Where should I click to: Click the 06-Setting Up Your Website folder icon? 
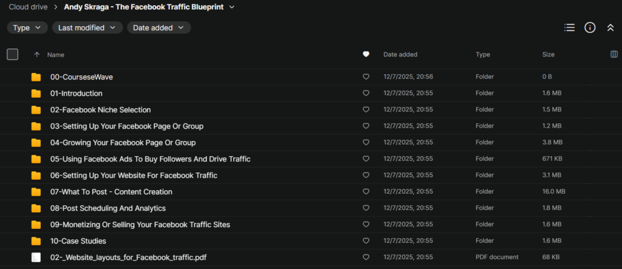[36, 175]
